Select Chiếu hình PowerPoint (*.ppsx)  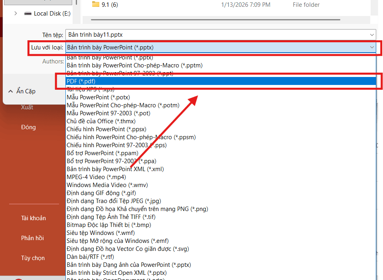pyautogui.click(x=221, y=129)
